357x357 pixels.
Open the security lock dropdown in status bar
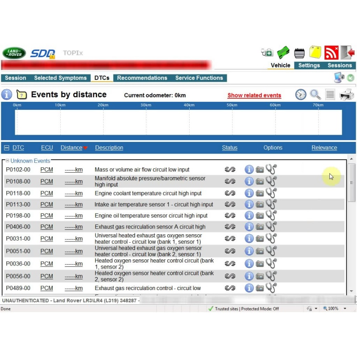pos(316,308)
